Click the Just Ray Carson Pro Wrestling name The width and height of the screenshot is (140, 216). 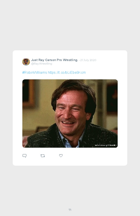click(x=55, y=60)
